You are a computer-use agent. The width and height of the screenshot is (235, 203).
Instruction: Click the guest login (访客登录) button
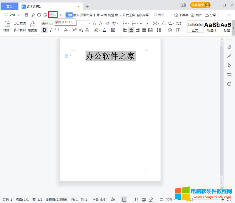pyautogui.click(x=200, y=5)
